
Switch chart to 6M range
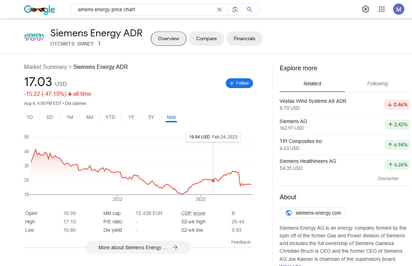click(x=89, y=117)
